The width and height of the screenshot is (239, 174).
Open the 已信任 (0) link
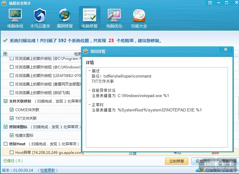click(x=13, y=161)
